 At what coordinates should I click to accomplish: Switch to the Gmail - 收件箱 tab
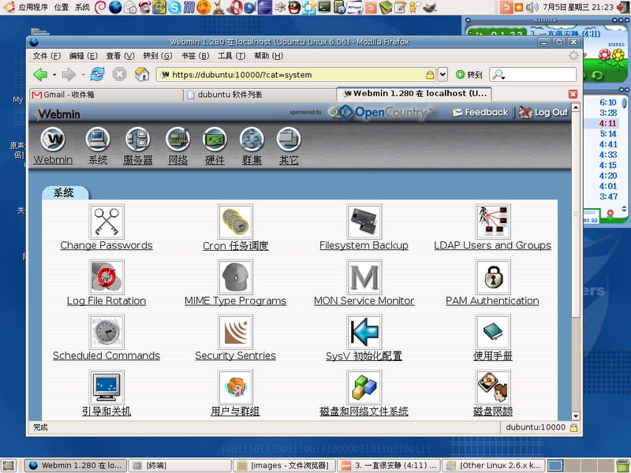coord(106,95)
